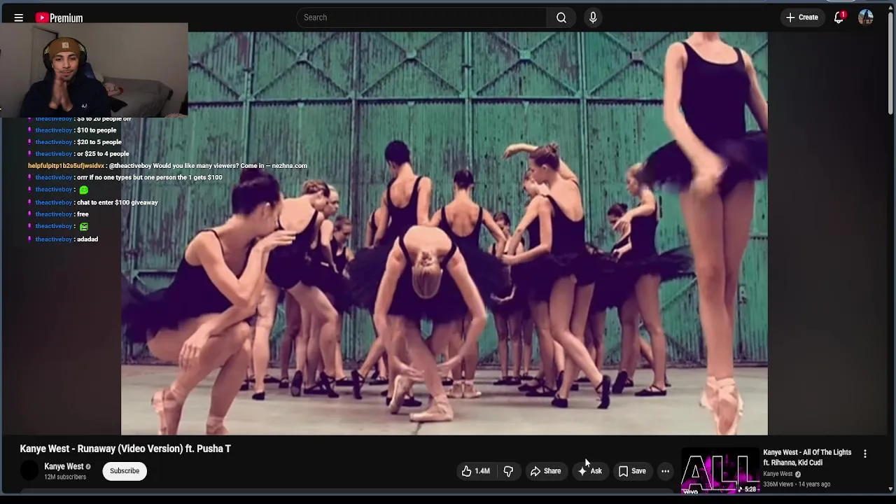Start voice search with microphone icon
The image size is (896, 504).
pyautogui.click(x=593, y=17)
